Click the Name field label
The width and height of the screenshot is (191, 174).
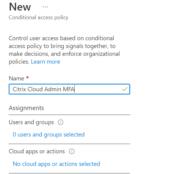coord(16,78)
